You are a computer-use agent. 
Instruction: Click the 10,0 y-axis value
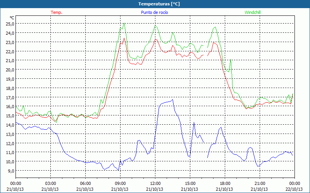click(10, 162)
